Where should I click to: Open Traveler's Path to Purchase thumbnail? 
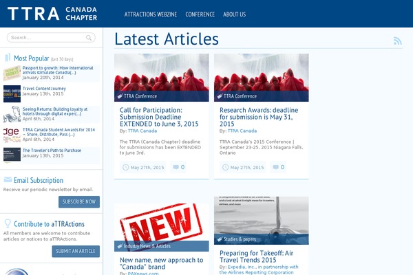click(12, 155)
